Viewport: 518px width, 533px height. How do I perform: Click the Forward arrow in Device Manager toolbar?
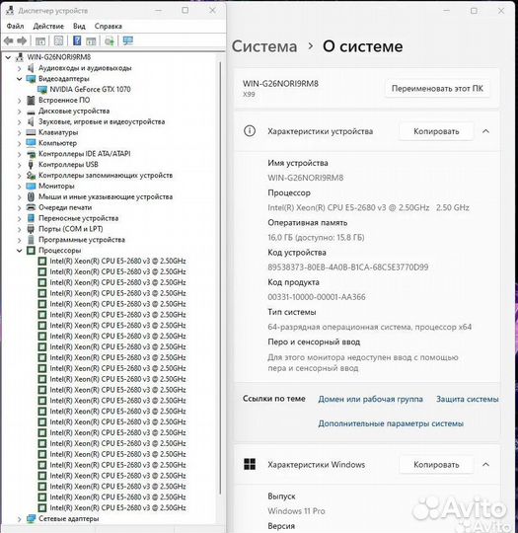click(x=22, y=41)
